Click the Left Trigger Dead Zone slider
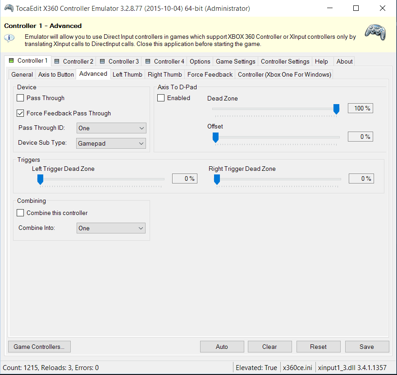Image resolution: width=397 pixels, height=375 pixels. (100, 179)
